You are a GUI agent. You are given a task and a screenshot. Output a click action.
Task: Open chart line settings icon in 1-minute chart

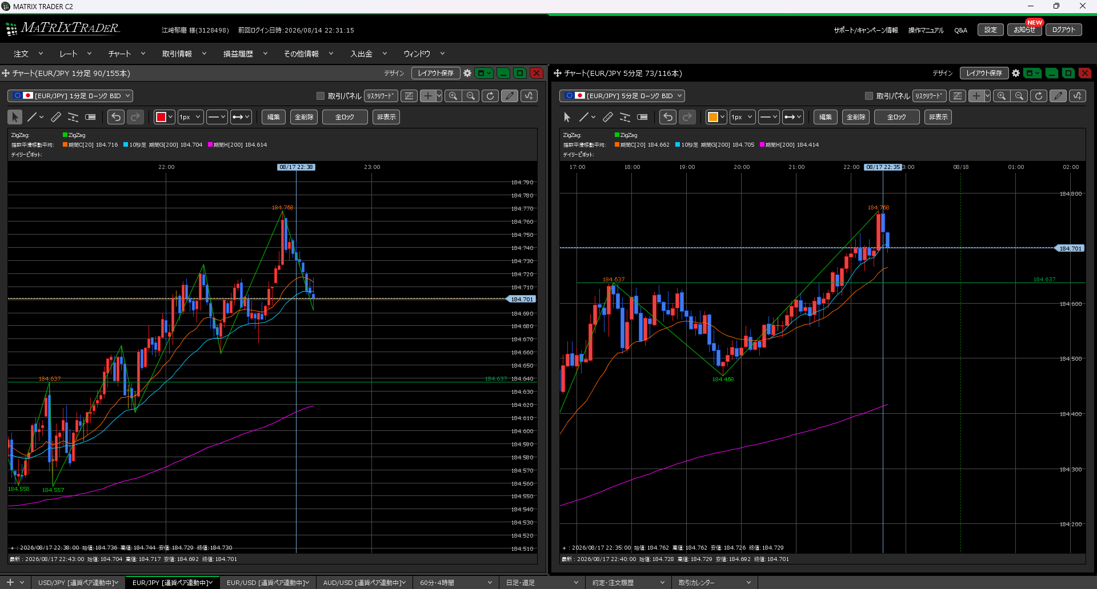click(409, 96)
